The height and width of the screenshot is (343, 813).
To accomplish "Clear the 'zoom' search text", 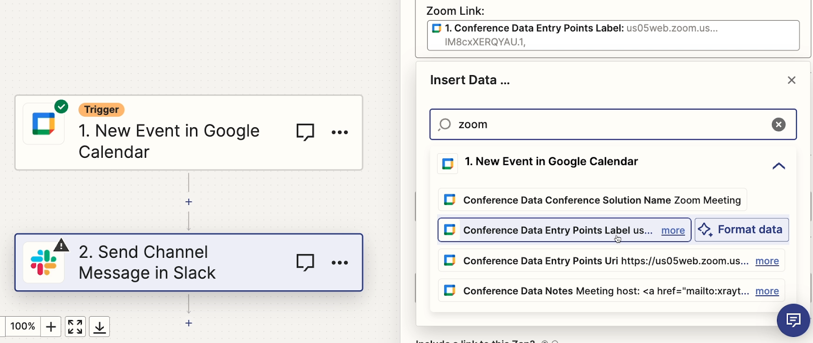I will click(778, 124).
